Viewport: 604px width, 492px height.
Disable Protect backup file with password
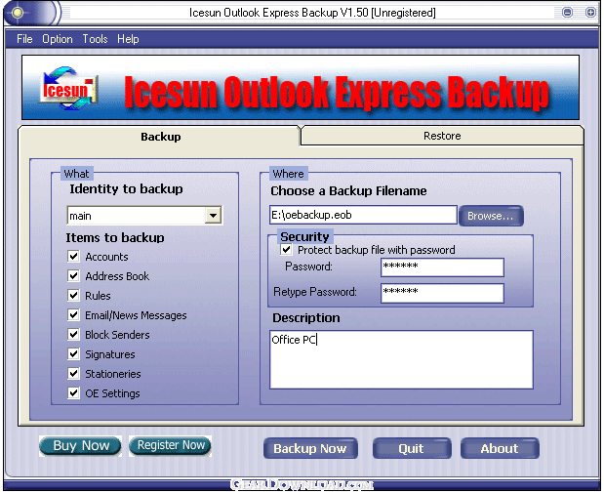pyautogui.click(x=286, y=250)
